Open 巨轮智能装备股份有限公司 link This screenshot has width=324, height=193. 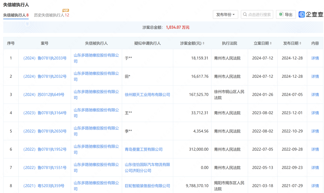coord(147,186)
